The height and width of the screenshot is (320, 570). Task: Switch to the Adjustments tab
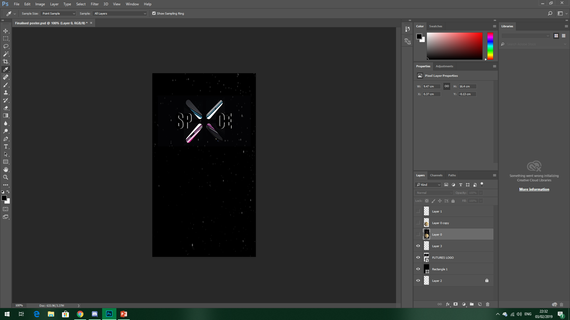click(x=444, y=66)
